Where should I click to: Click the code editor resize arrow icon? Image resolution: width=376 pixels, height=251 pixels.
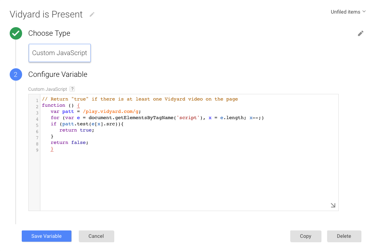coord(333,205)
